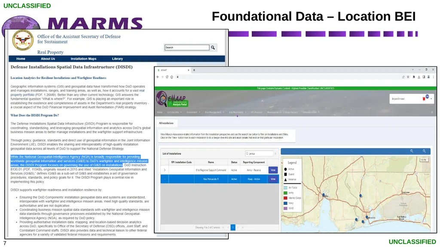Click the Marine Corps red legend swatch
The width and height of the screenshot is (440, 247).
tap(285, 198)
